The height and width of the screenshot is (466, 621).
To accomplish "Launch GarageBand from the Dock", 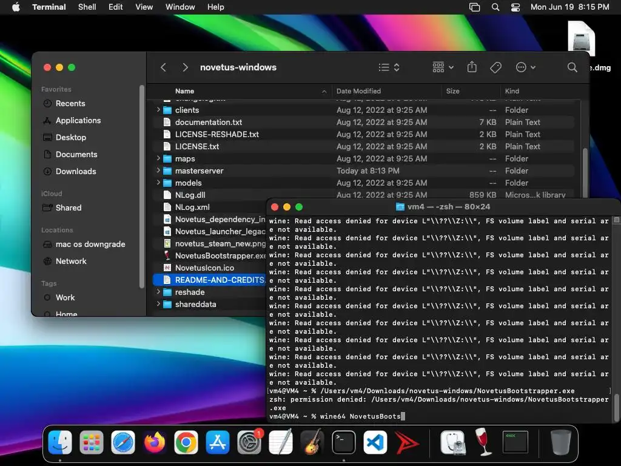I will (x=312, y=442).
